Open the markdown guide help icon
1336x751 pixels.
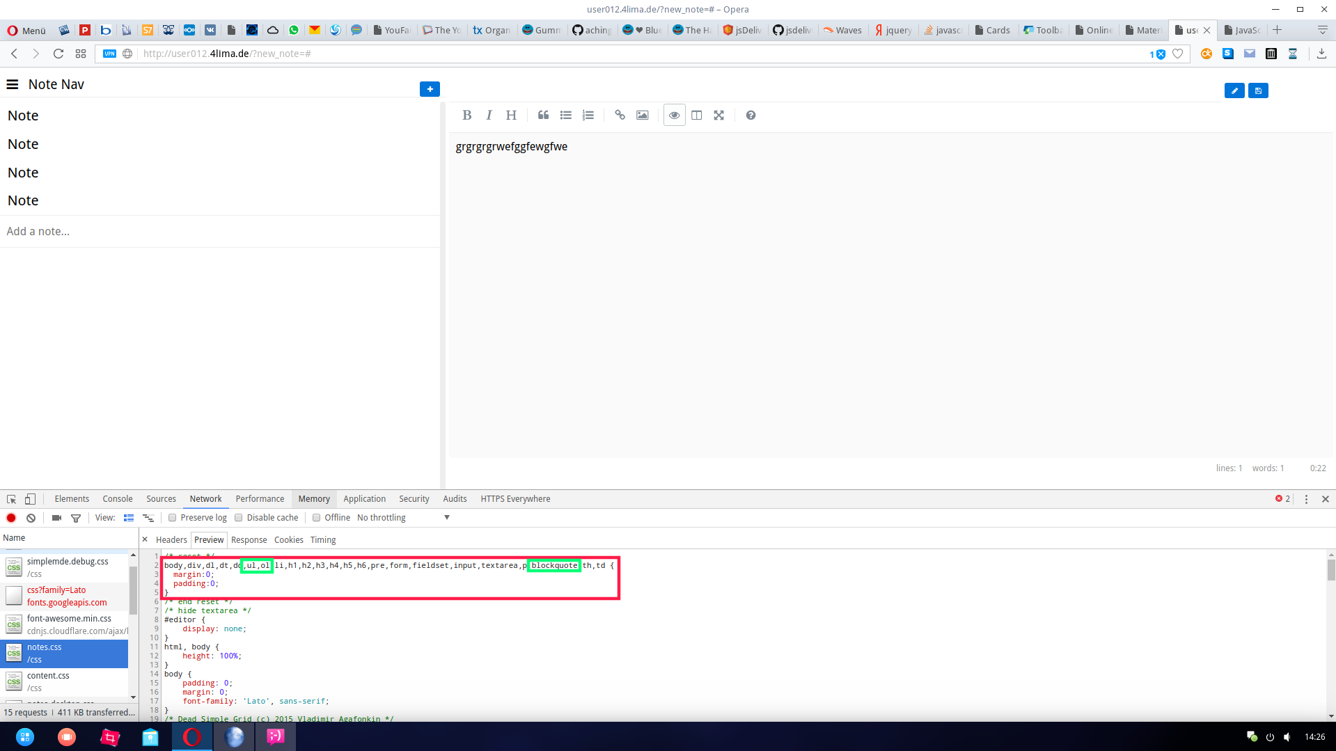tap(750, 116)
